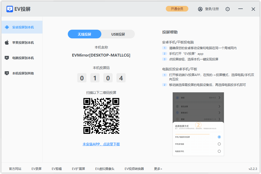Image resolution: width=261 pixels, height=174 pixels.
Task: Open the 苹果投屏到本机 menu item
Action: (x=23, y=42)
